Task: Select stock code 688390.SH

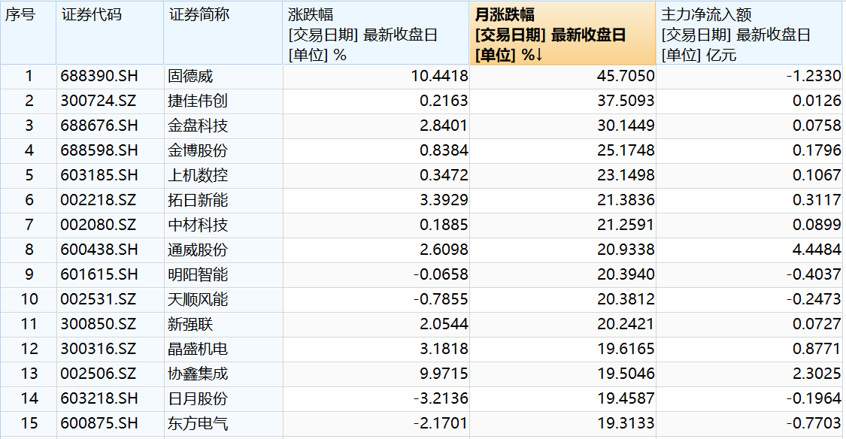Action: 99,76
